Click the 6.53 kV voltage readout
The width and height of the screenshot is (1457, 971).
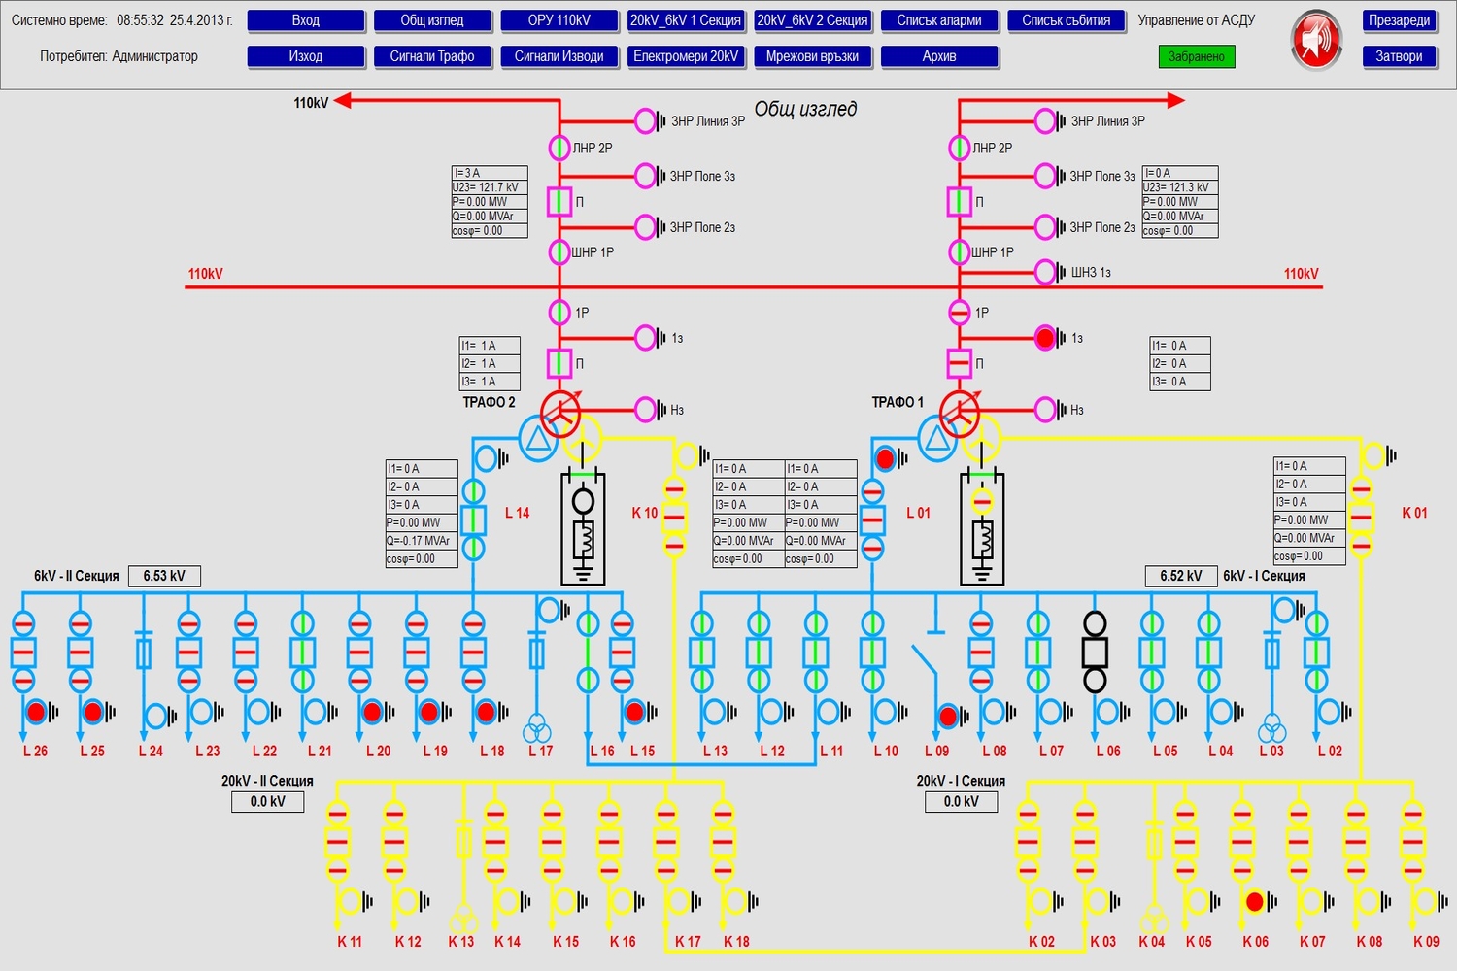(164, 576)
